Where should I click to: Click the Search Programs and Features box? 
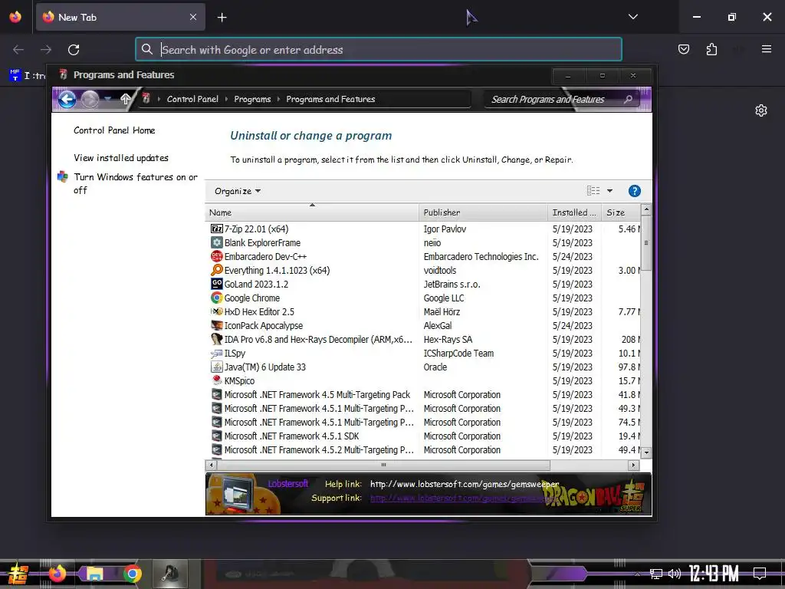(x=560, y=99)
